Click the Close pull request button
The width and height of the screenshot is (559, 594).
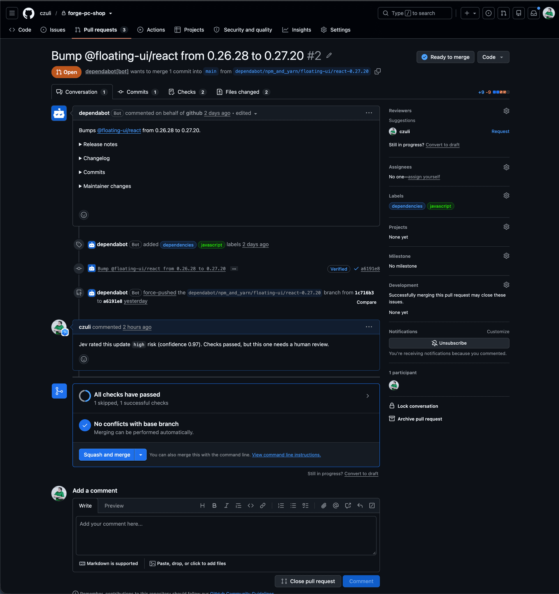tap(308, 581)
